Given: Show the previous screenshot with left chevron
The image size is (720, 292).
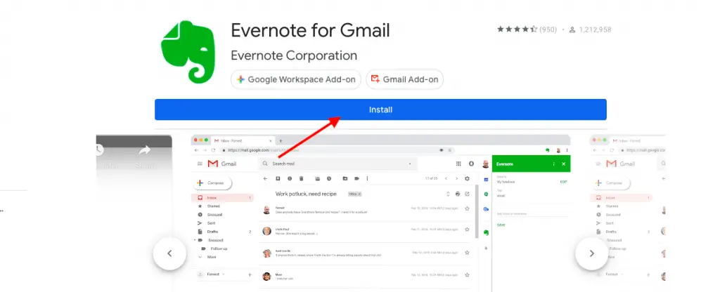Looking at the screenshot, I should 169,253.
